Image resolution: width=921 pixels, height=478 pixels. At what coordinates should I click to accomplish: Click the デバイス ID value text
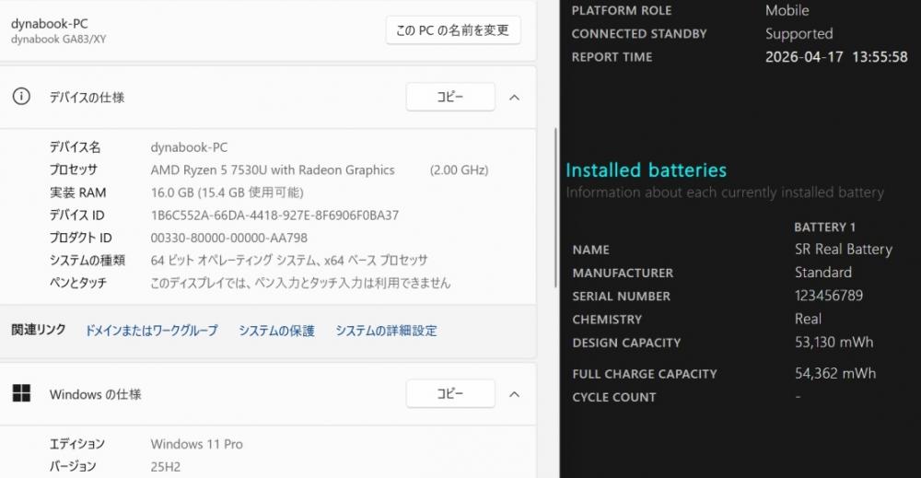(274, 216)
